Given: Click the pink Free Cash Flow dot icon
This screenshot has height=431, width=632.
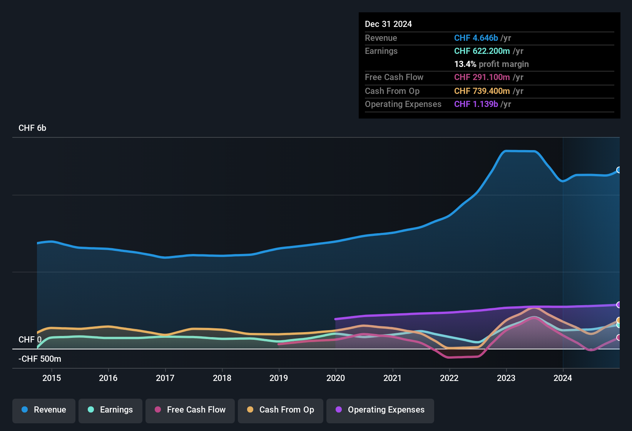Looking at the screenshot, I should (157, 410).
